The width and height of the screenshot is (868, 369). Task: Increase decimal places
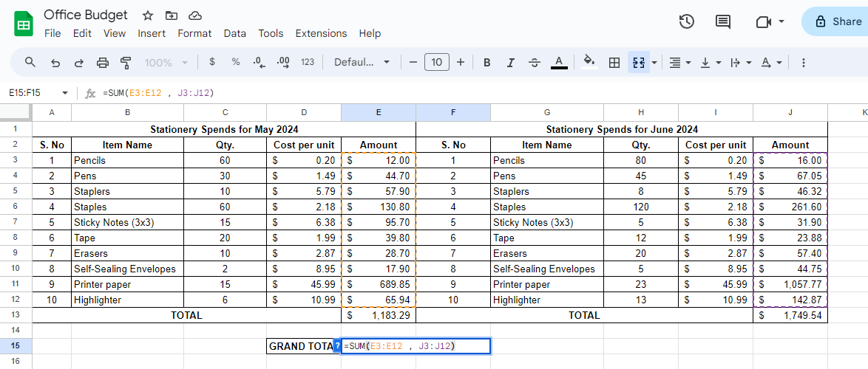[283, 63]
